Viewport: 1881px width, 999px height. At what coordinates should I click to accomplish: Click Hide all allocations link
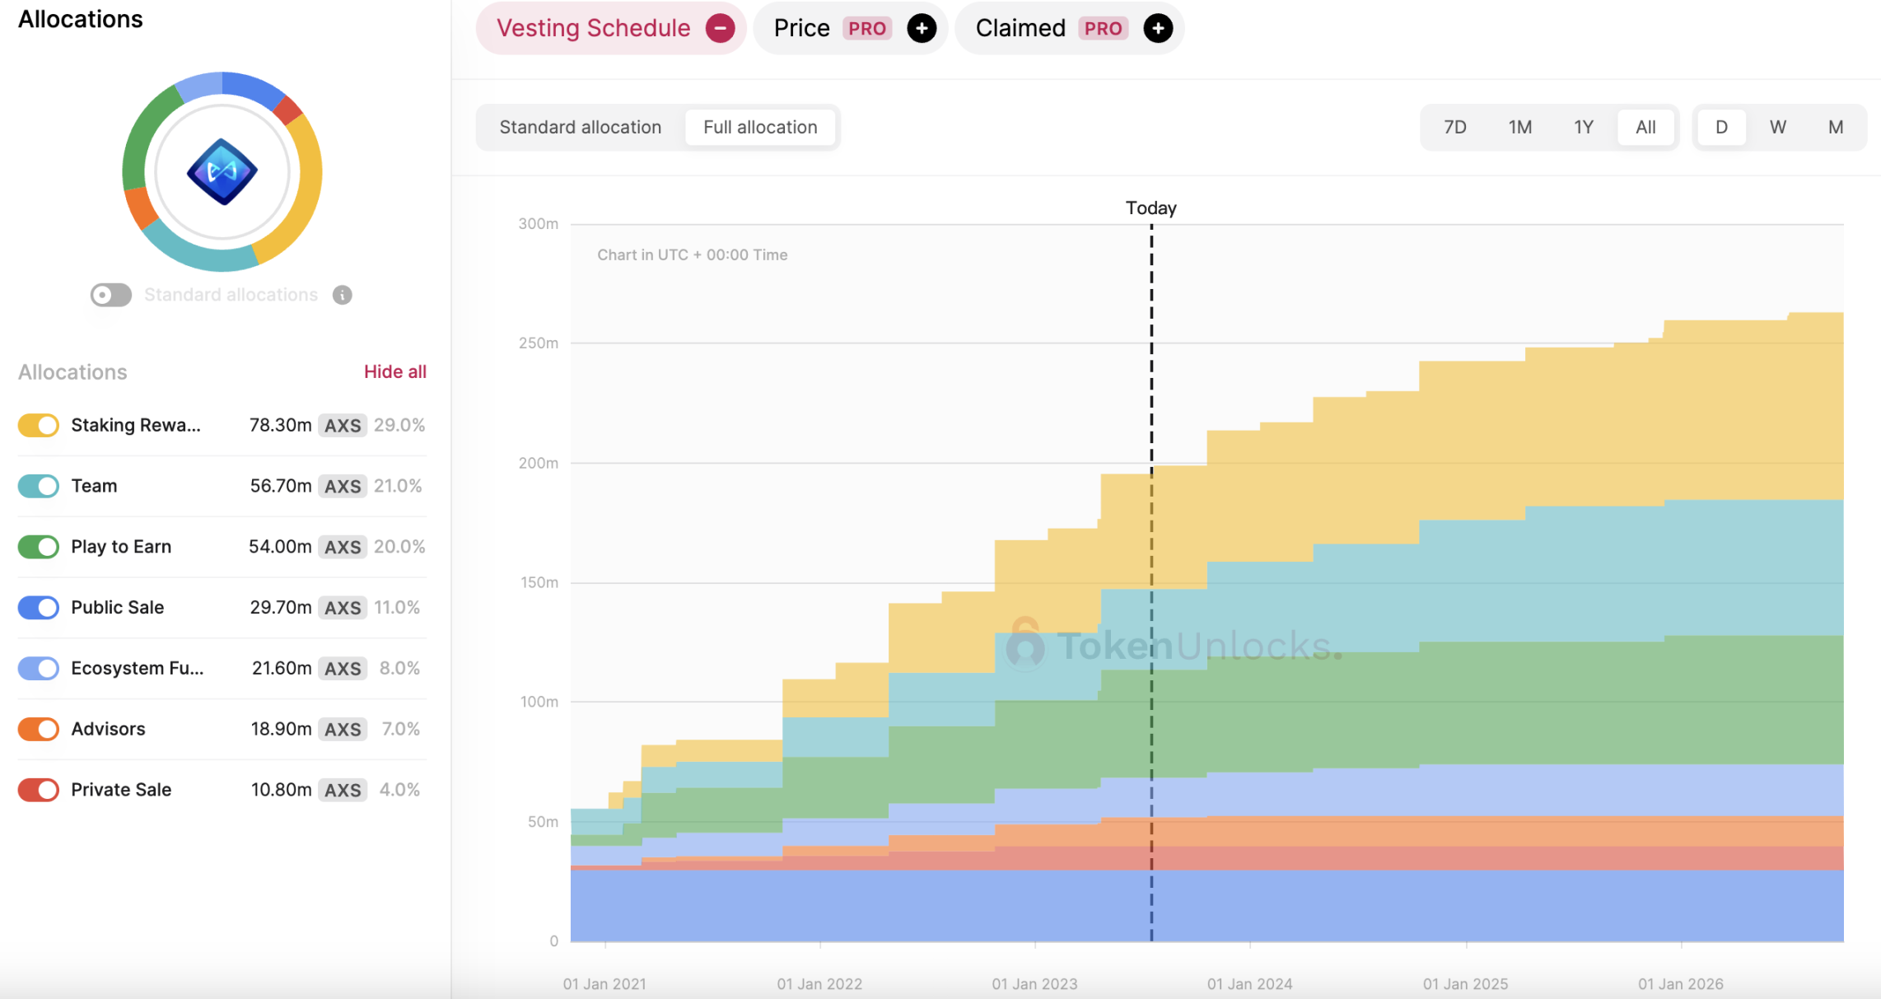(394, 372)
